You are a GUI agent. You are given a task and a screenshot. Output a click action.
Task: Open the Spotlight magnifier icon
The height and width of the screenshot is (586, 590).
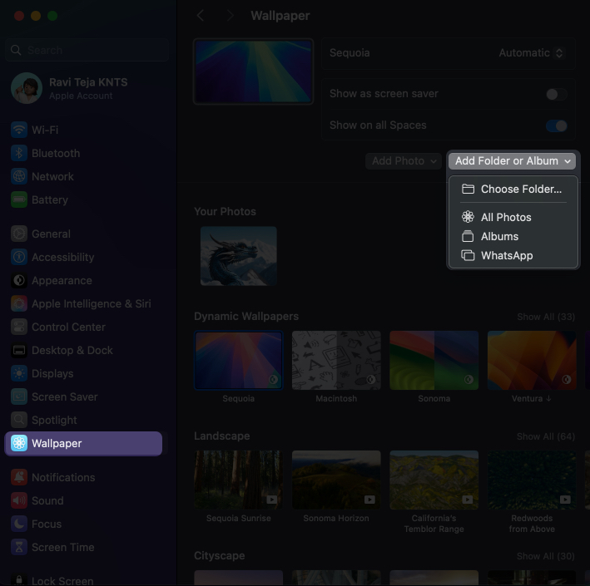pyautogui.click(x=19, y=421)
